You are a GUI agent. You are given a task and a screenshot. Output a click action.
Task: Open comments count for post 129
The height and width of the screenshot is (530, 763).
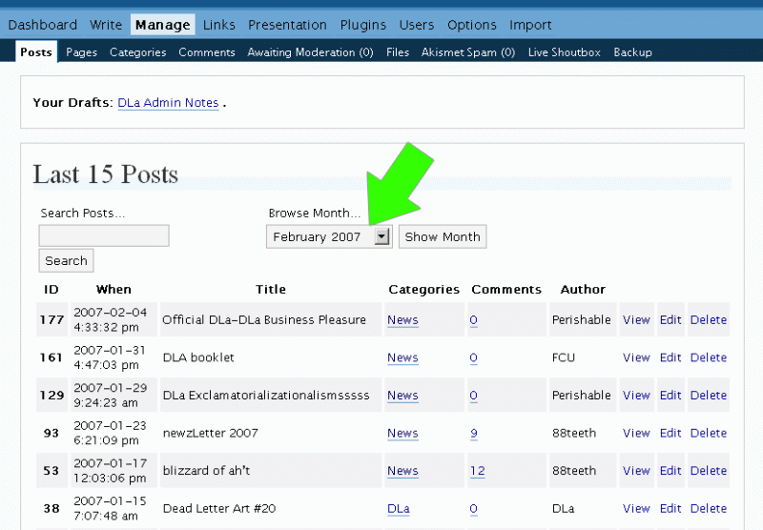(x=473, y=396)
